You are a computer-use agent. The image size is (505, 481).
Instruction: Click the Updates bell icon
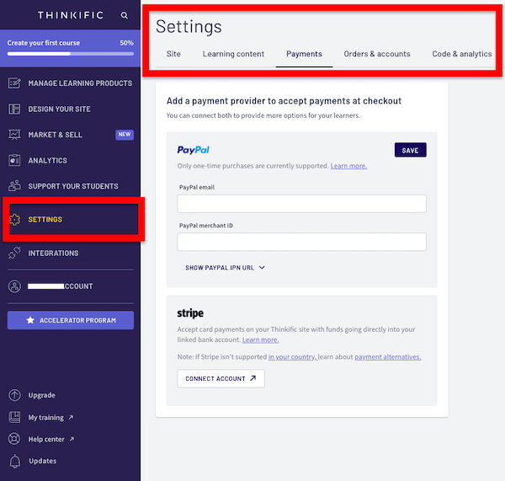pyautogui.click(x=14, y=461)
